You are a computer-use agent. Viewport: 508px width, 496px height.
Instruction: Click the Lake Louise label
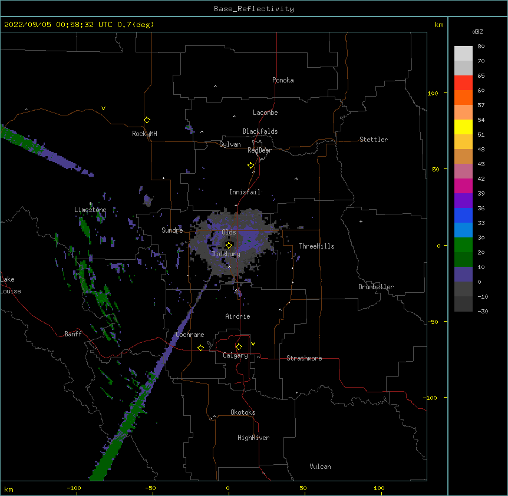(x=11, y=285)
